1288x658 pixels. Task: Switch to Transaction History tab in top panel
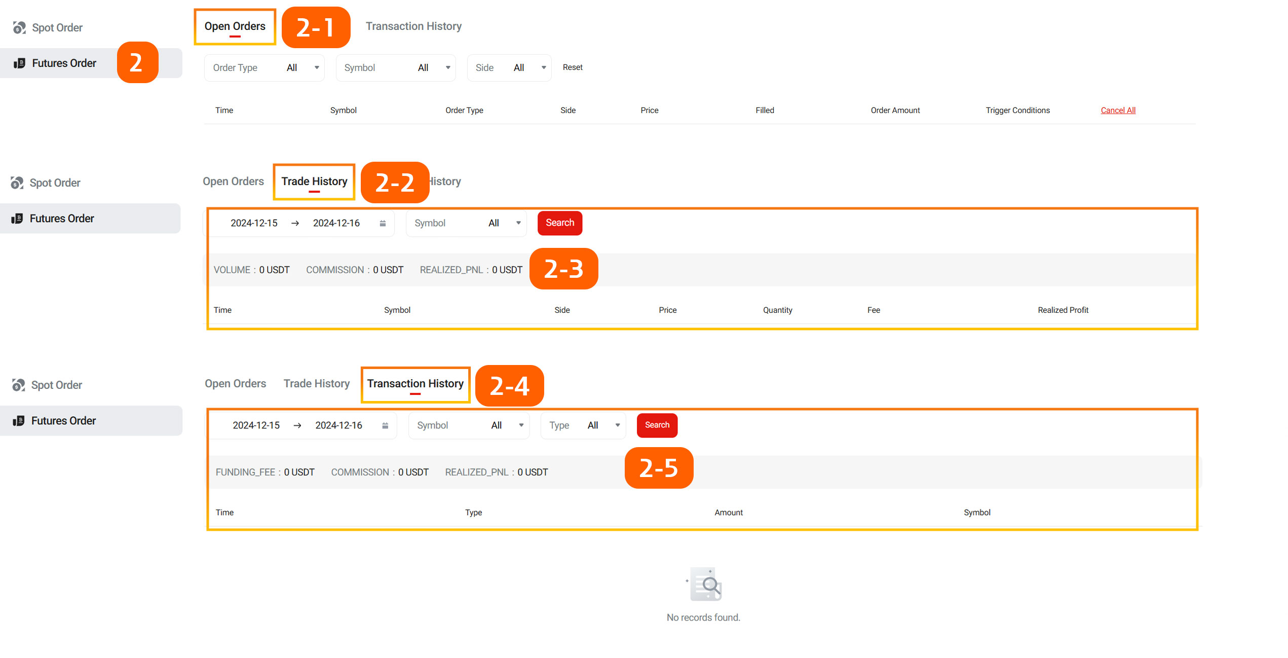(413, 26)
